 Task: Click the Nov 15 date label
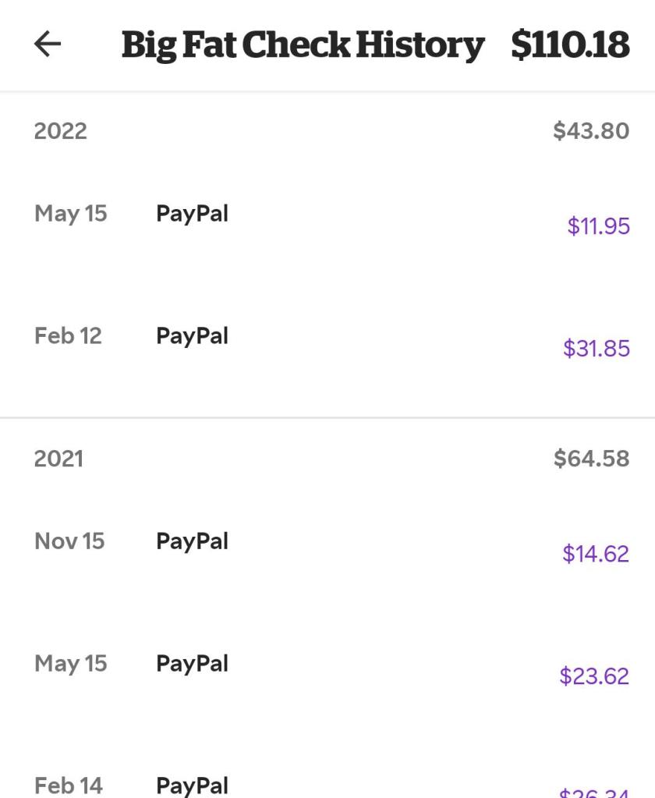click(x=69, y=541)
